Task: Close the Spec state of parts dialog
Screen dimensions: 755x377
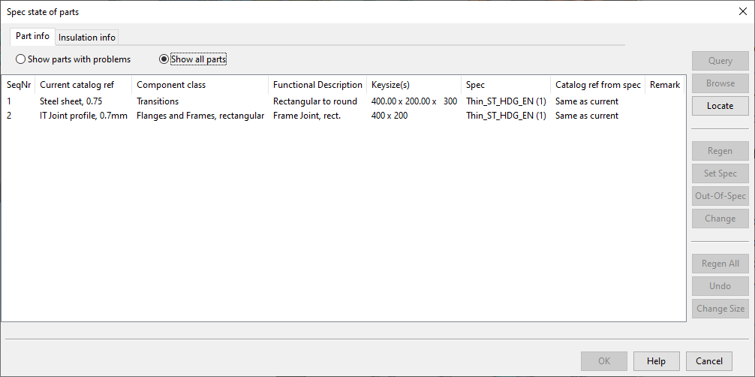Action: coord(742,11)
